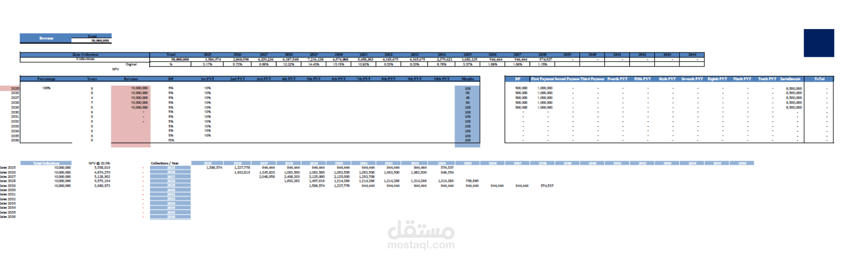This screenshot has width=843, height=256.
Task: Select the 15% DP cell in row 2036
Action: [x=171, y=140]
